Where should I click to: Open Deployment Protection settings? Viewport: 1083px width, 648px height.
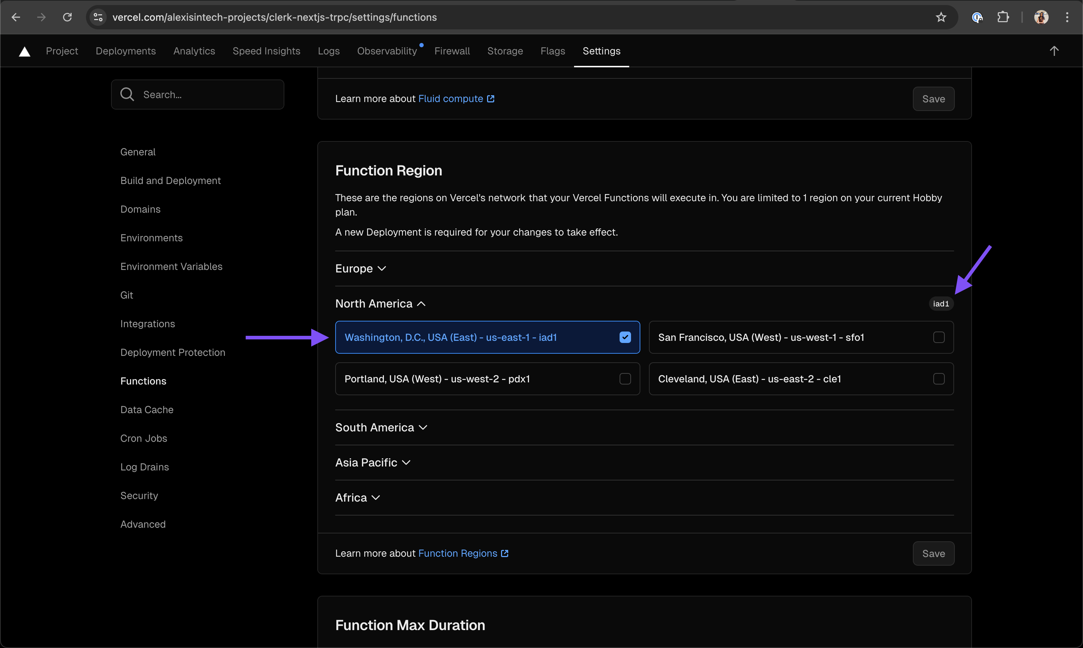(x=173, y=352)
